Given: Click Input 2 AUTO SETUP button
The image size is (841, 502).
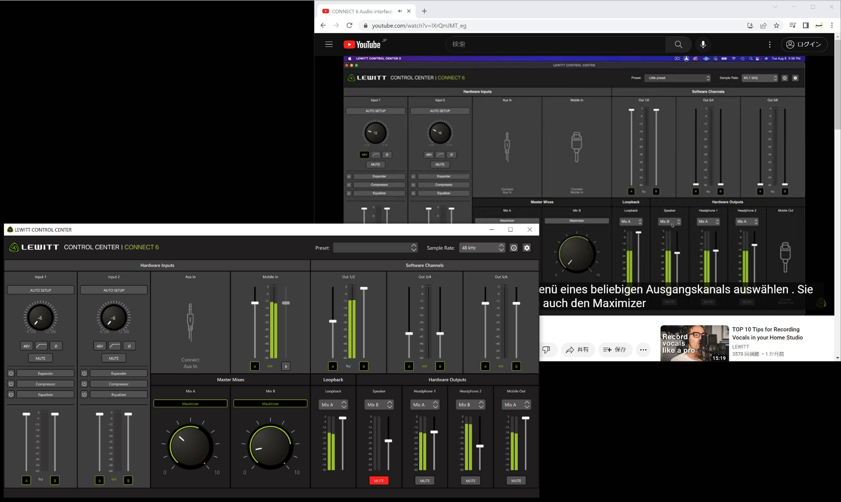Looking at the screenshot, I should pos(114,290).
